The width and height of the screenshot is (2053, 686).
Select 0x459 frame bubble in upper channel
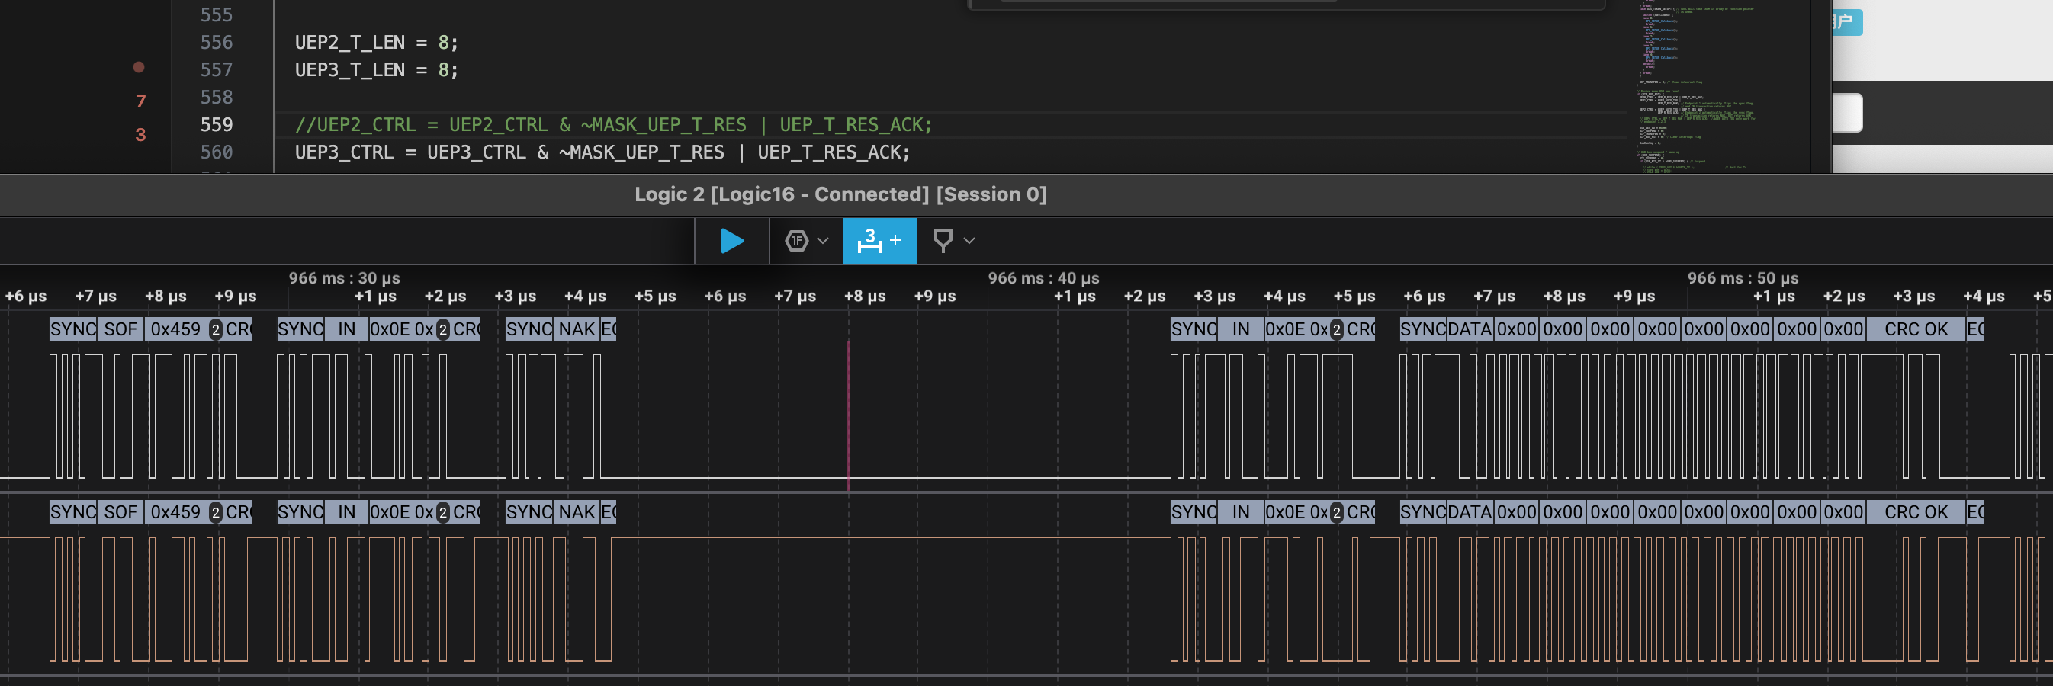click(175, 329)
